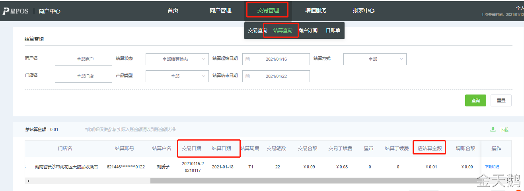Click settlement date 2021-01-18 cell
Image resolution: width=524 pixels, height=191 pixels.
[x=222, y=167]
